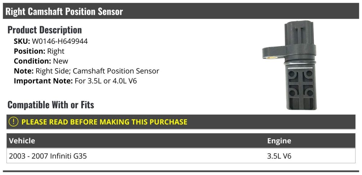The width and height of the screenshot is (362, 175).
Task: Click the 'Please Read Before Making This Purchase' notice
Action: pos(104,122)
